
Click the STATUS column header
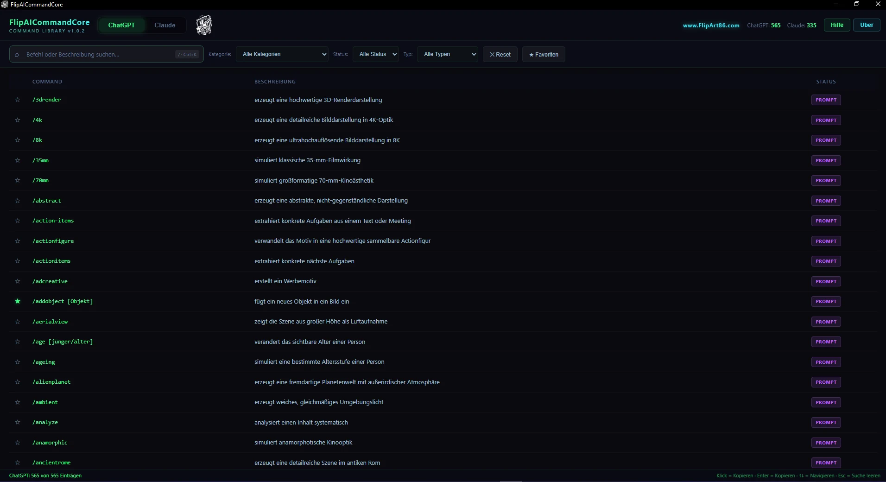coord(826,82)
